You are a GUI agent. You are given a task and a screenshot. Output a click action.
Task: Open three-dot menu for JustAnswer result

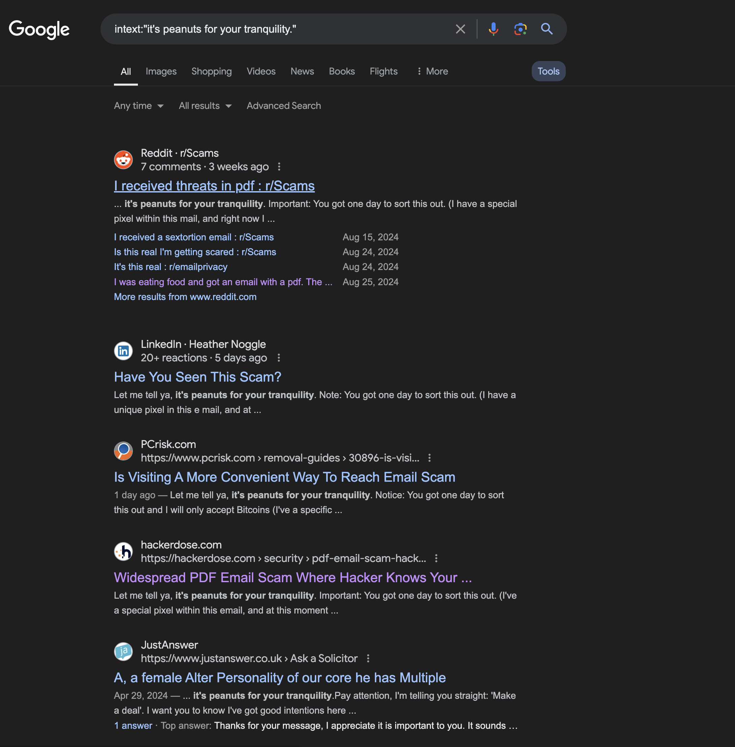coord(368,658)
